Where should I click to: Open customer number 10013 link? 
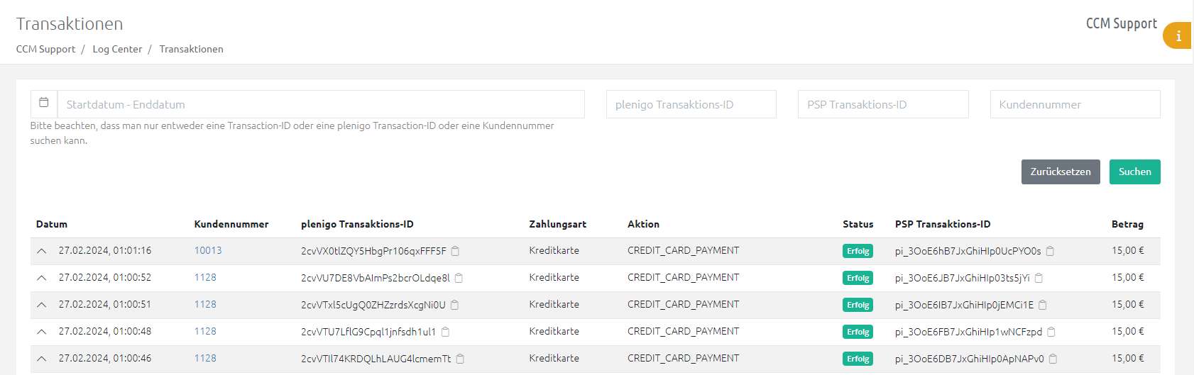click(208, 250)
